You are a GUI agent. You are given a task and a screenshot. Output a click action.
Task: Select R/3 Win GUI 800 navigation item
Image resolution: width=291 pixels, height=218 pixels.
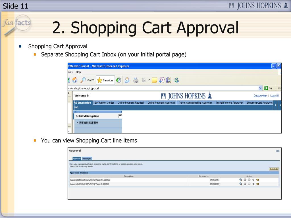pos(88,123)
